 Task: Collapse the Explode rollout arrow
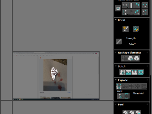click(116, 80)
